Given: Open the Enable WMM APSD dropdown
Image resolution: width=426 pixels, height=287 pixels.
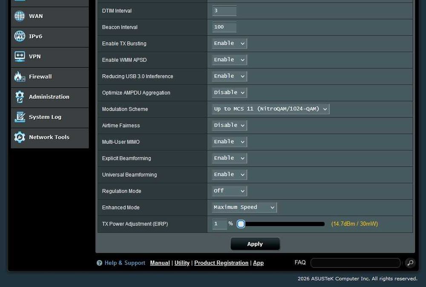Looking at the screenshot, I should point(229,60).
